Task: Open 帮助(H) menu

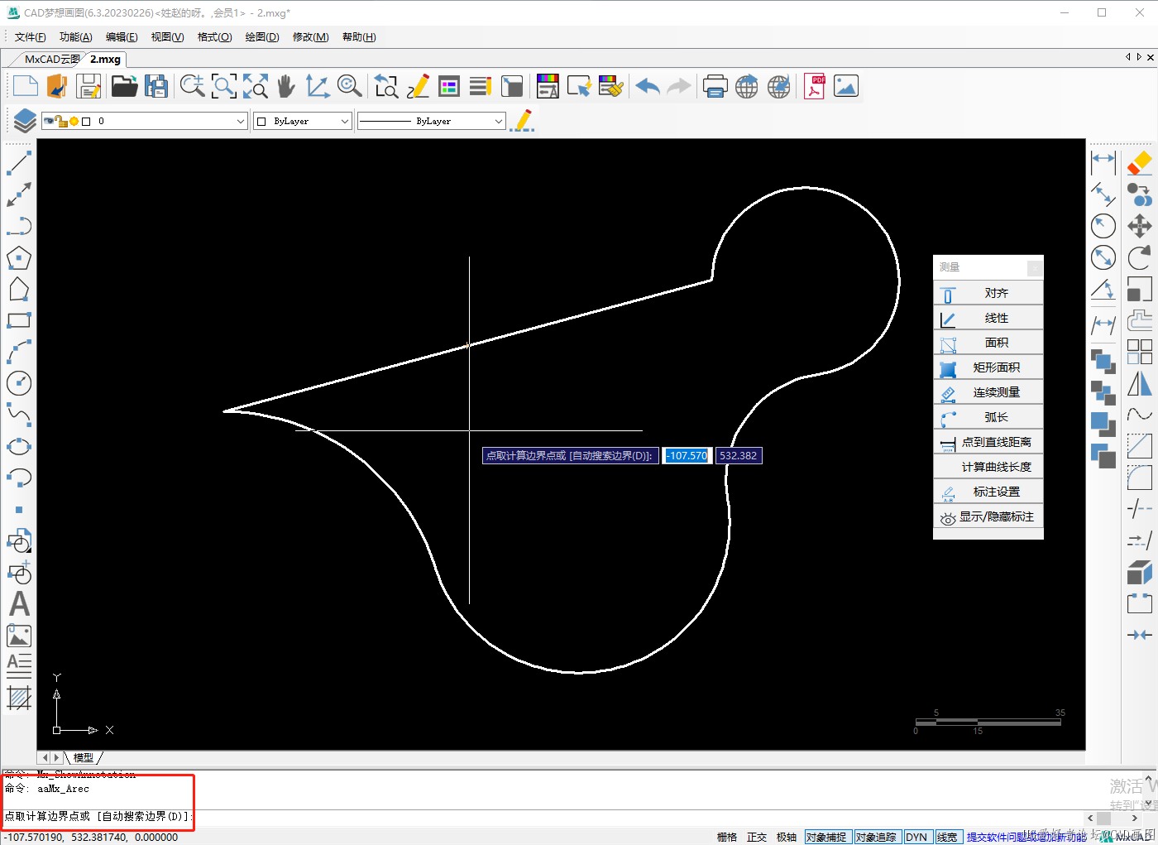Action: [x=359, y=37]
